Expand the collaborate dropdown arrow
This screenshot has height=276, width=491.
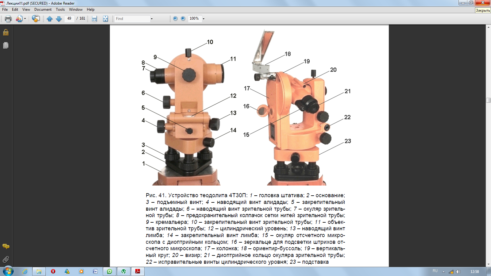tap(25, 19)
